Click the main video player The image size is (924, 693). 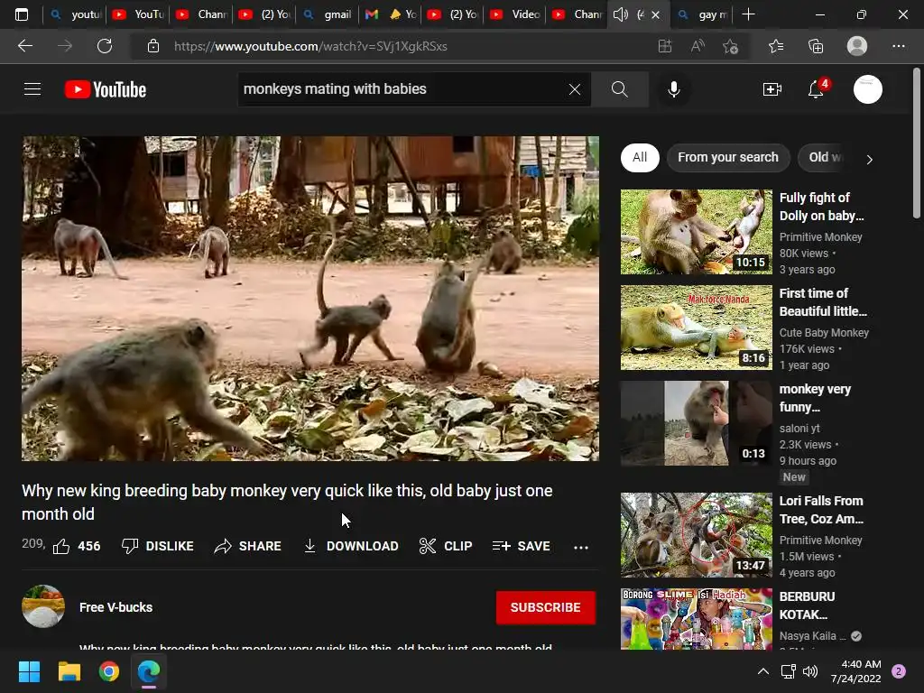click(x=310, y=298)
